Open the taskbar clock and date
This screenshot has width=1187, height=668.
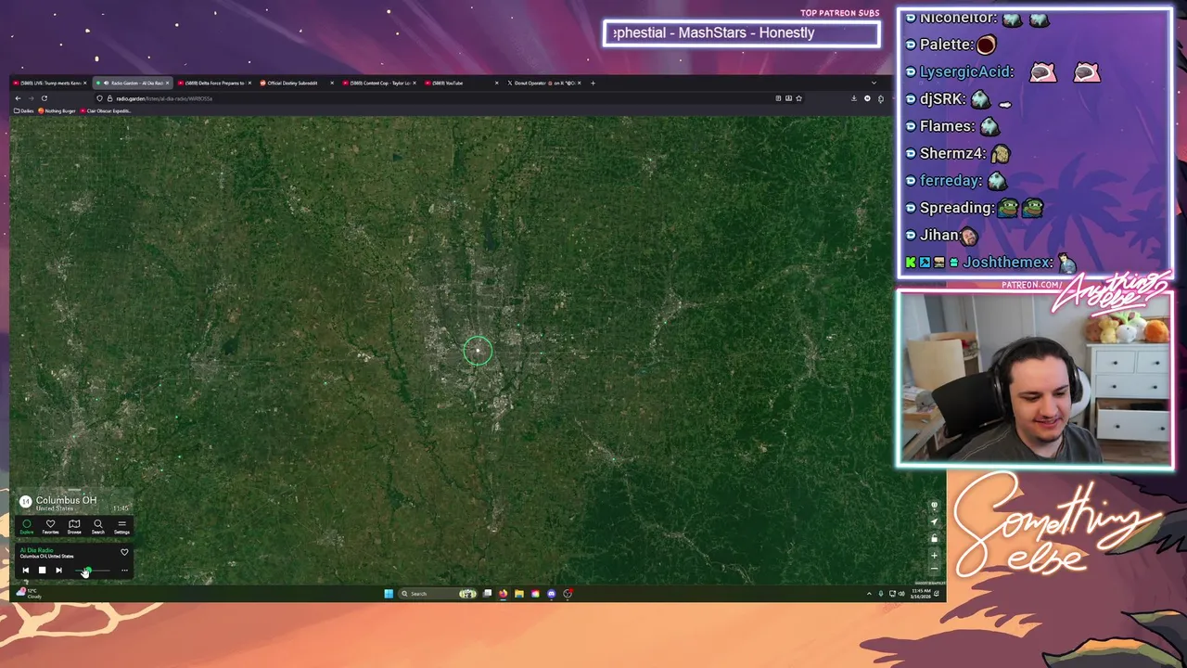click(x=921, y=594)
